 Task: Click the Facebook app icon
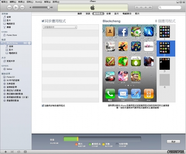click(x=123, y=32)
